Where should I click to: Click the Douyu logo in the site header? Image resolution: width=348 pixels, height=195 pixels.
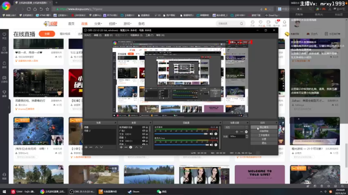coord(51,23)
